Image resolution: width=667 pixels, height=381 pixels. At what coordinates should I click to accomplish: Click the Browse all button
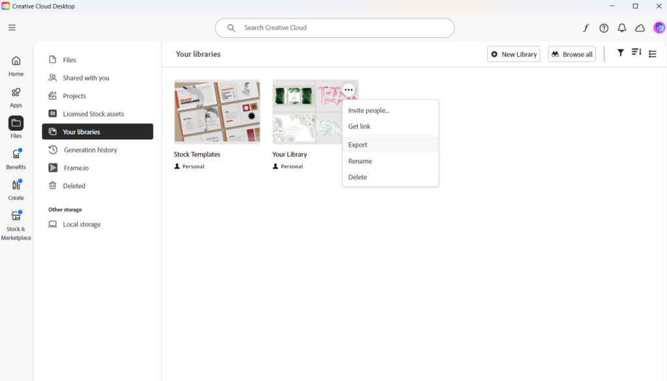point(572,54)
